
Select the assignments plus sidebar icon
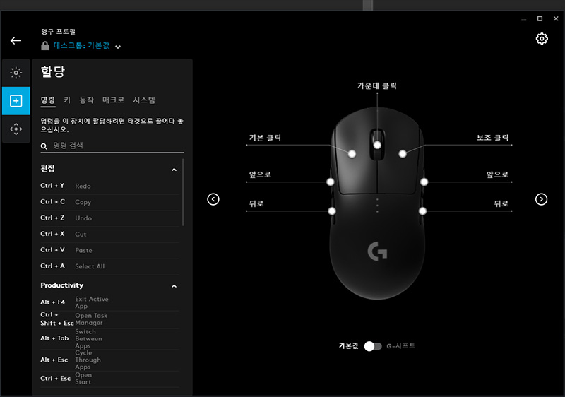coord(16,101)
